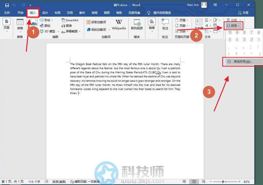Select the 插入 ribbon tab
The image size is (263, 185).
tap(33, 13)
